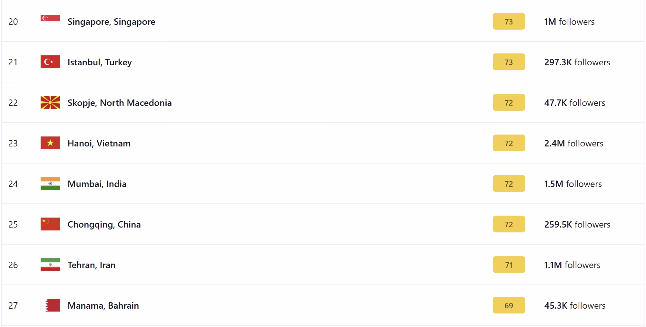This screenshot has height=327, width=646.
Task: Open Istanbul, Turkey ranking entry
Action: tap(100, 62)
